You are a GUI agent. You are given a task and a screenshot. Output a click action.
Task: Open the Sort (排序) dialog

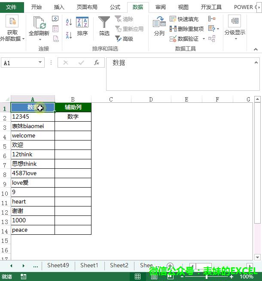click(x=82, y=27)
